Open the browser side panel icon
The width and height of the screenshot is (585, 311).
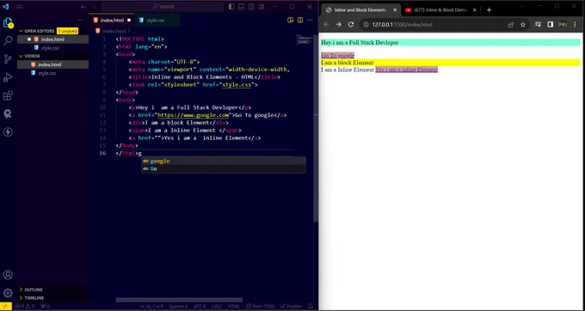coord(550,25)
